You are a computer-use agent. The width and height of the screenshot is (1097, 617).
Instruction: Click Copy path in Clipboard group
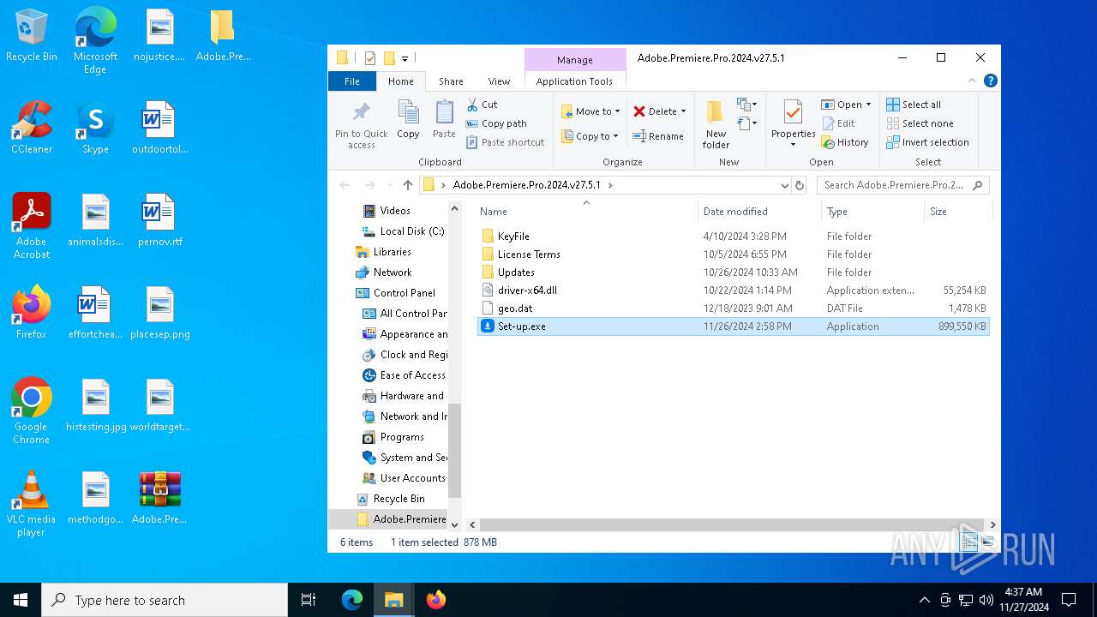(x=496, y=123)
